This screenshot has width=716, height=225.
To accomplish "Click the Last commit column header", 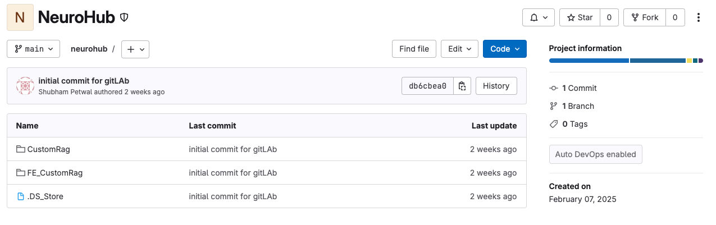I will (213, 126).
